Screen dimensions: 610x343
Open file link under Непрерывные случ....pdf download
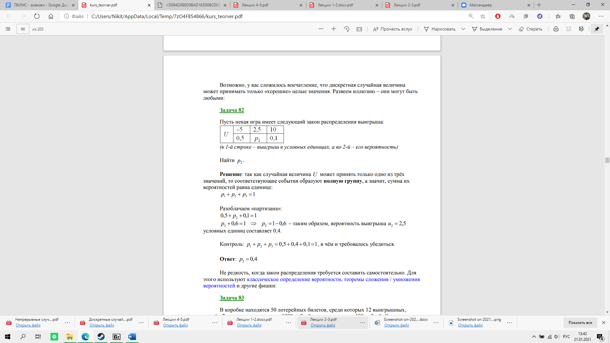28,325
